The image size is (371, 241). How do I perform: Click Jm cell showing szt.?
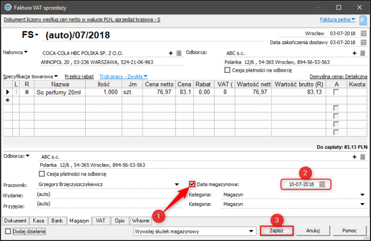[132, 92]
